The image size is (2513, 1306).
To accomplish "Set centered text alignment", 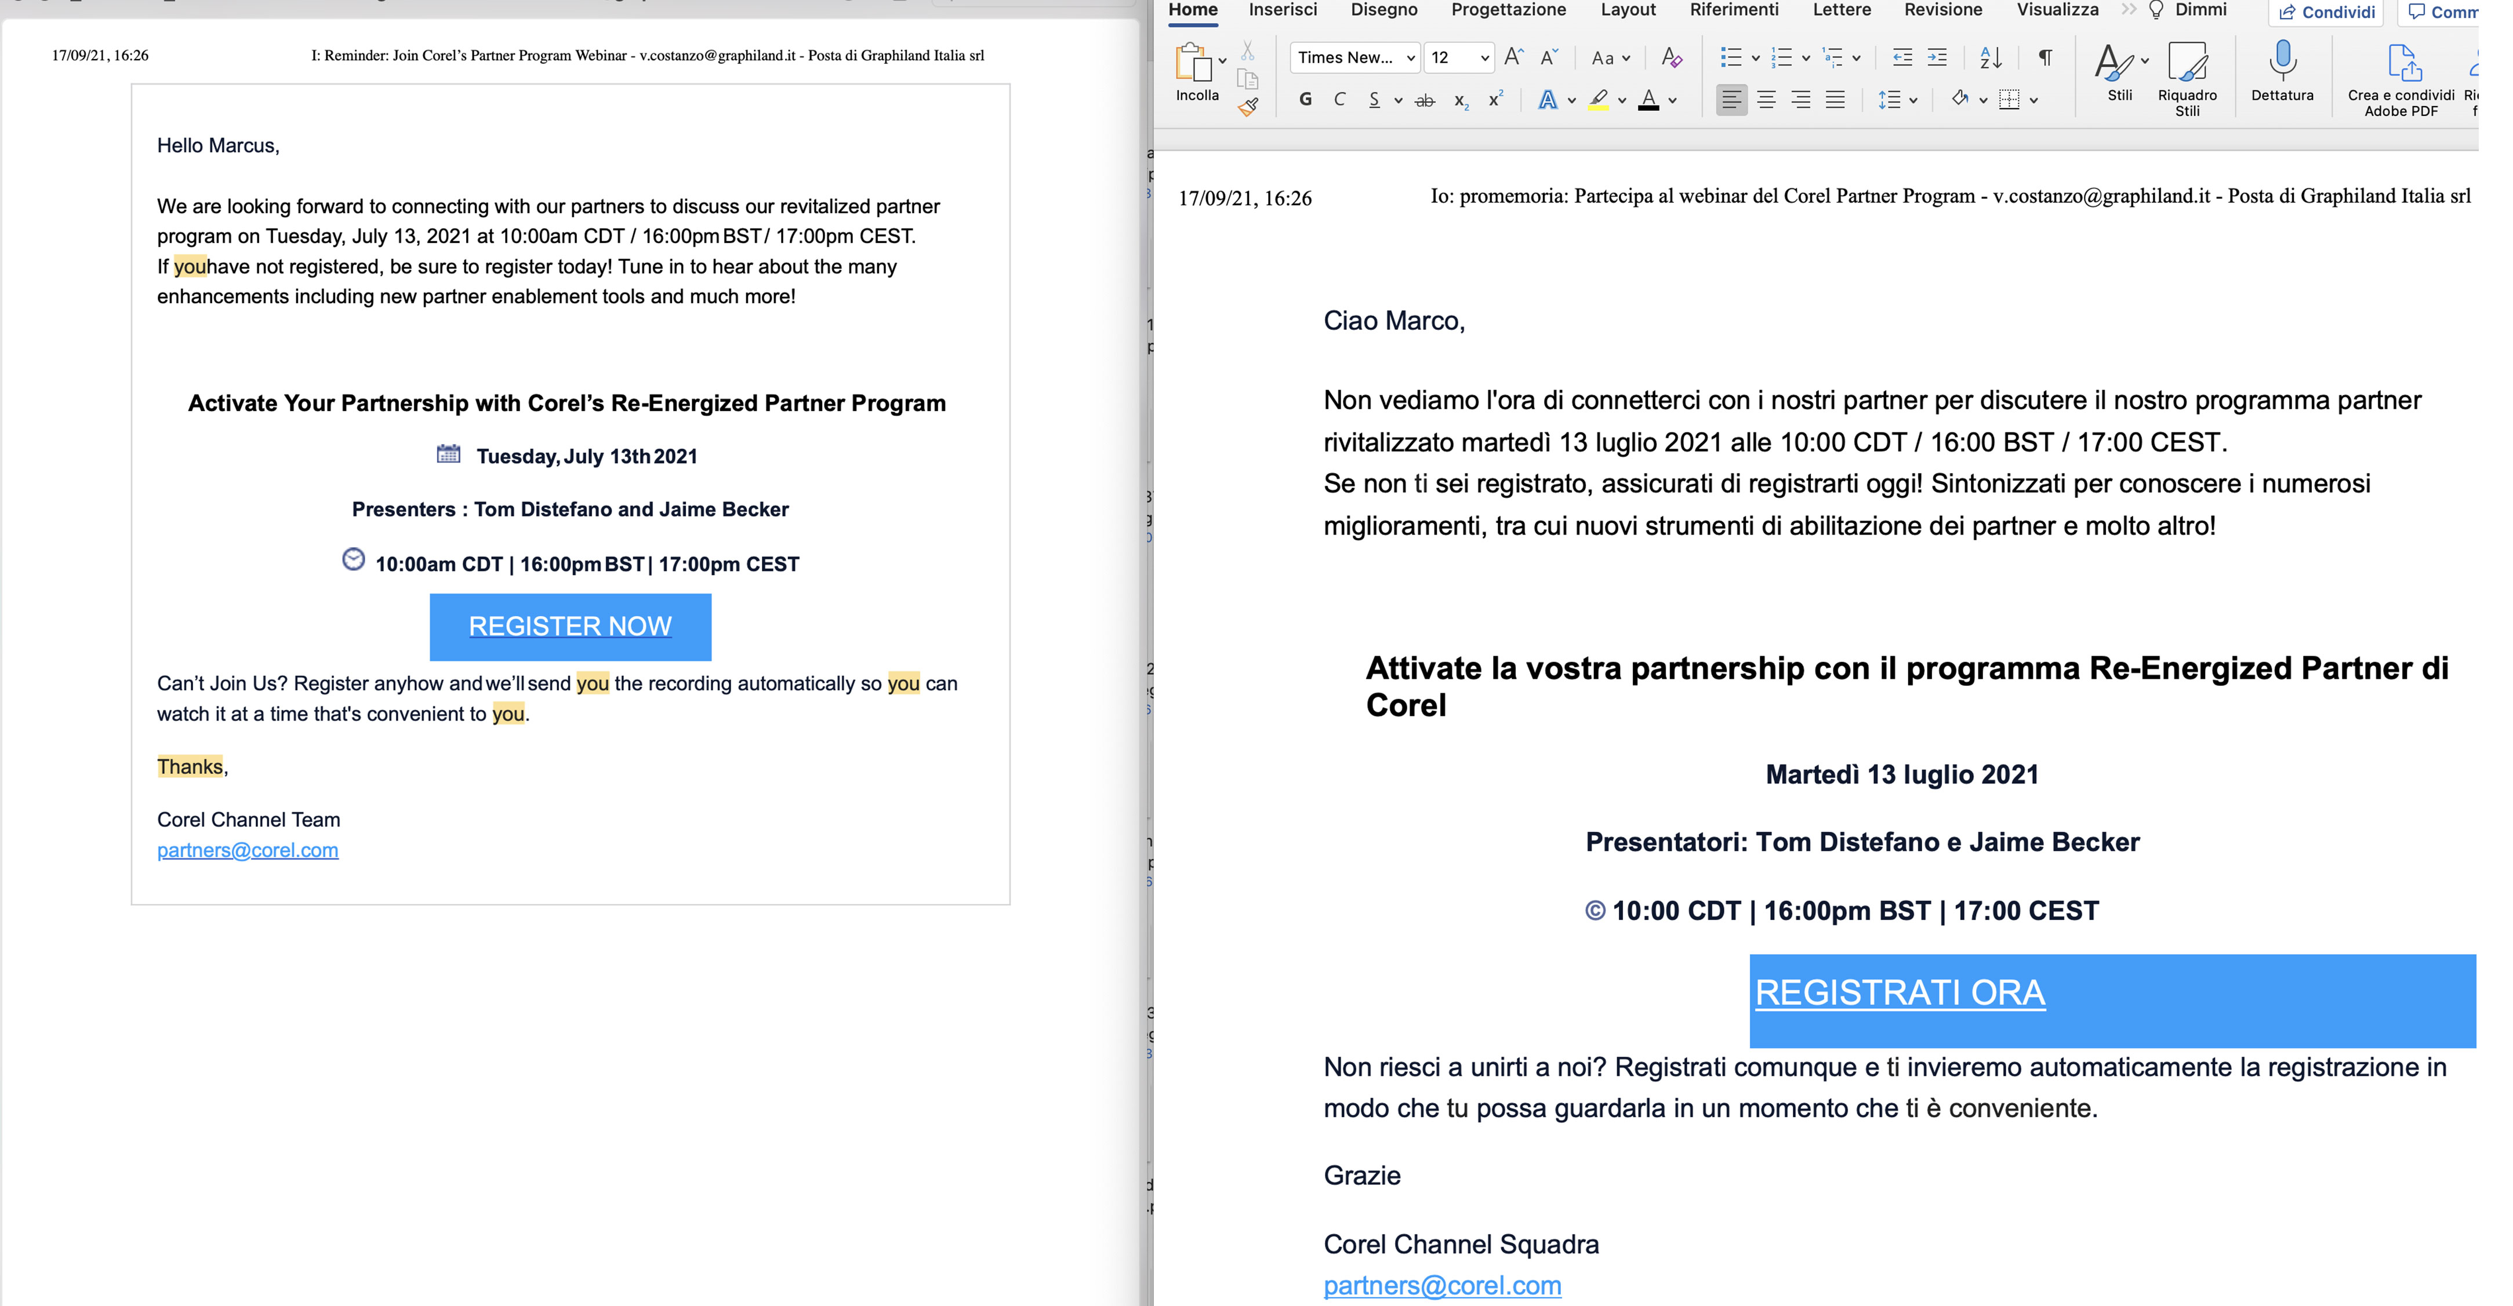I will pos(1766,100).
